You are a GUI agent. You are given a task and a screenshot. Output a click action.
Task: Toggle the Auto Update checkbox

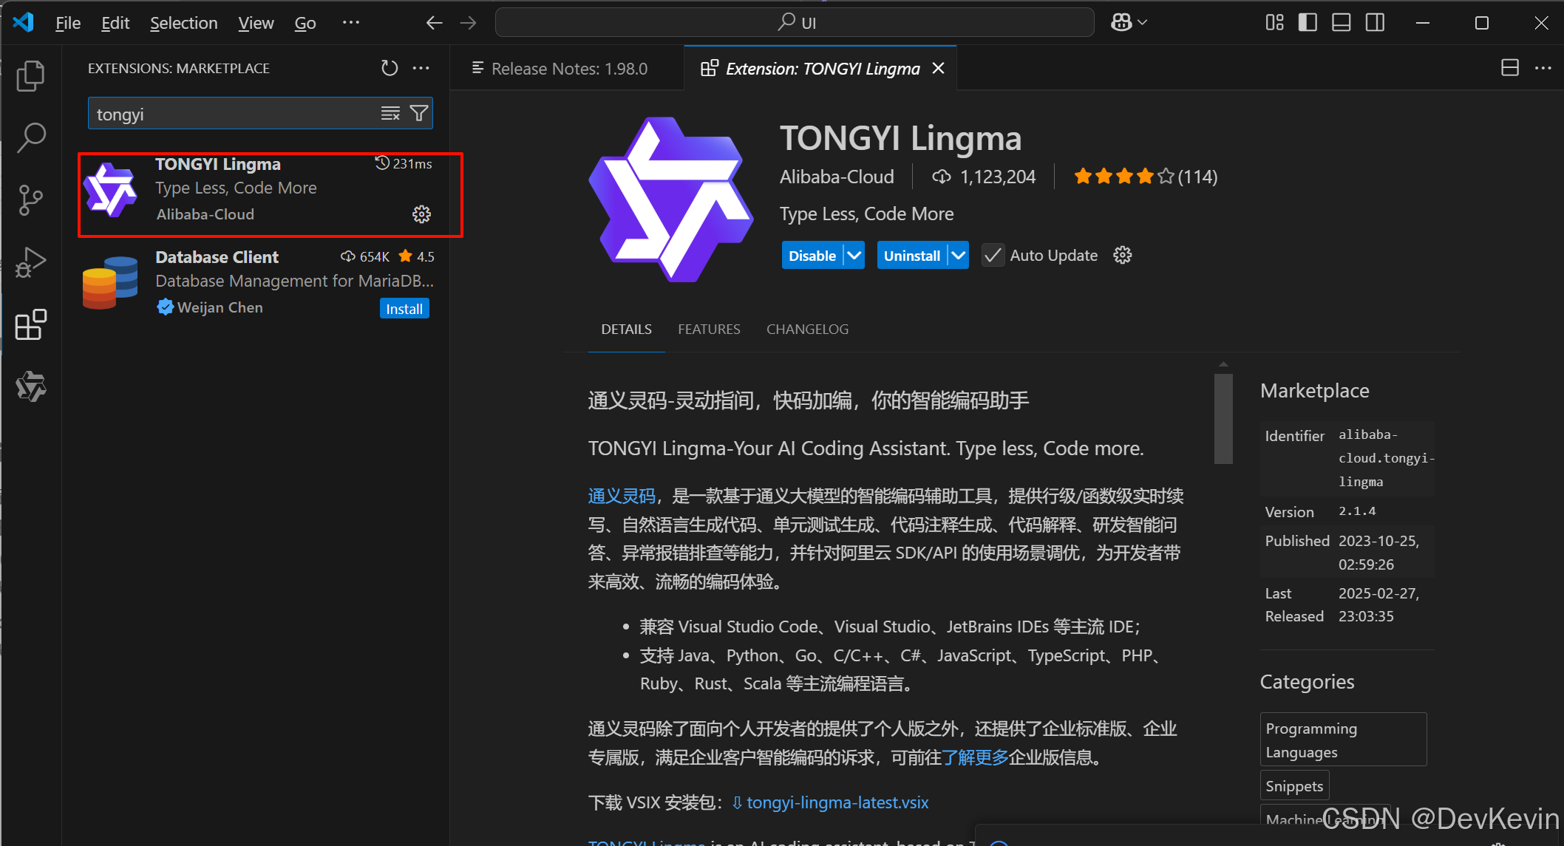pos(993,256)
